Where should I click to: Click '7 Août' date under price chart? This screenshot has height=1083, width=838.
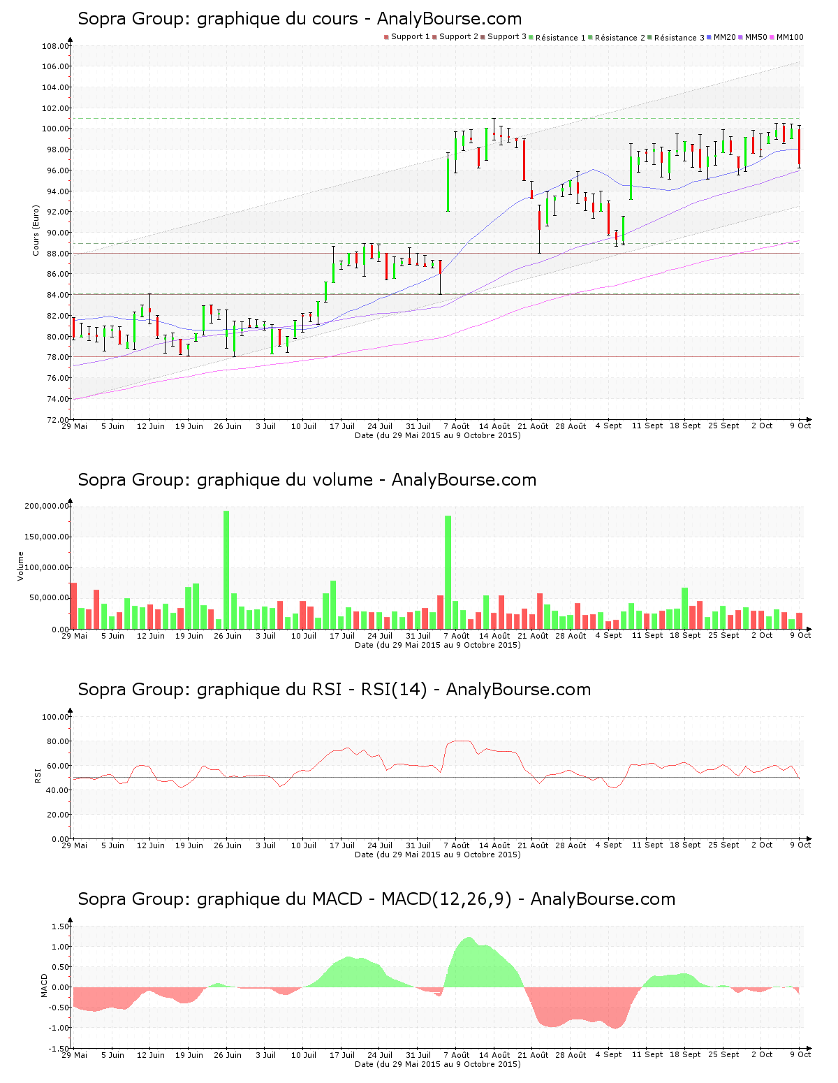click(x=456, y=426)
